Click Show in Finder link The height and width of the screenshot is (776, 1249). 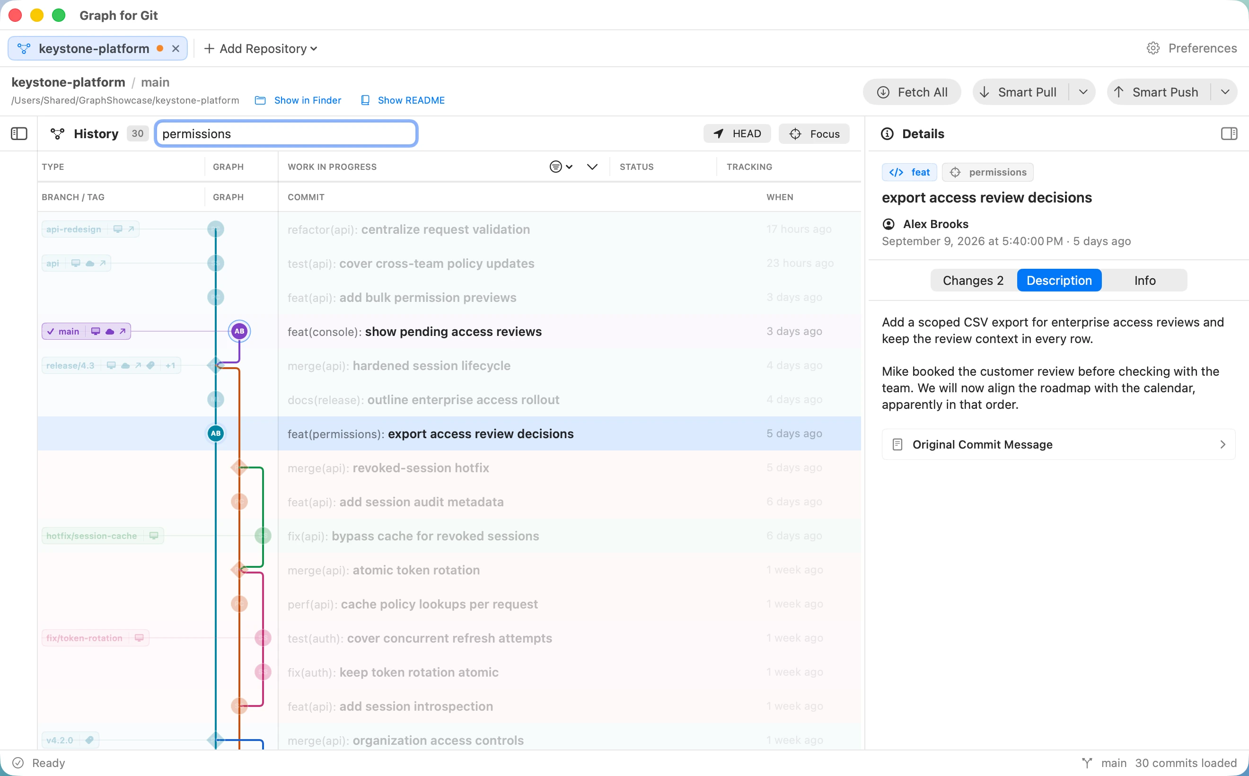pyautogui.click(x=298, y=100)
